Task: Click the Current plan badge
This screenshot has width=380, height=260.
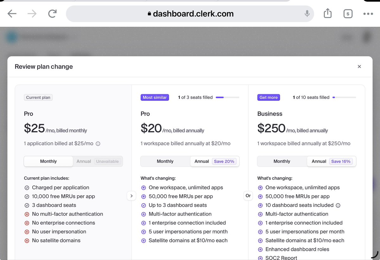Action: click(x=38, y=97)
